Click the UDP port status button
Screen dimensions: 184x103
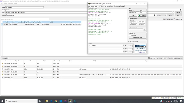[156, 98]
